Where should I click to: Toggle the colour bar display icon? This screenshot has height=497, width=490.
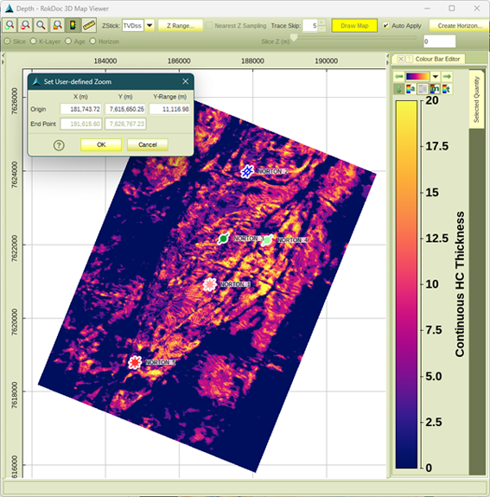click(73, 25)
